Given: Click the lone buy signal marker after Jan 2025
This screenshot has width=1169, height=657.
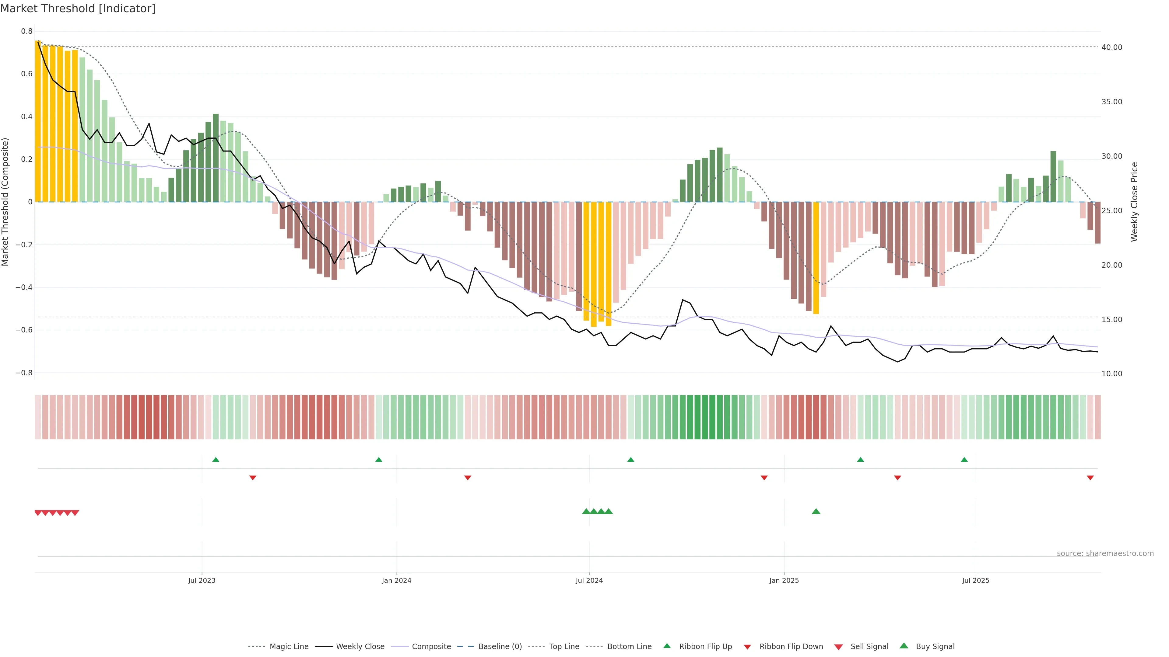Looking at the screenshot, I should 816,511.
